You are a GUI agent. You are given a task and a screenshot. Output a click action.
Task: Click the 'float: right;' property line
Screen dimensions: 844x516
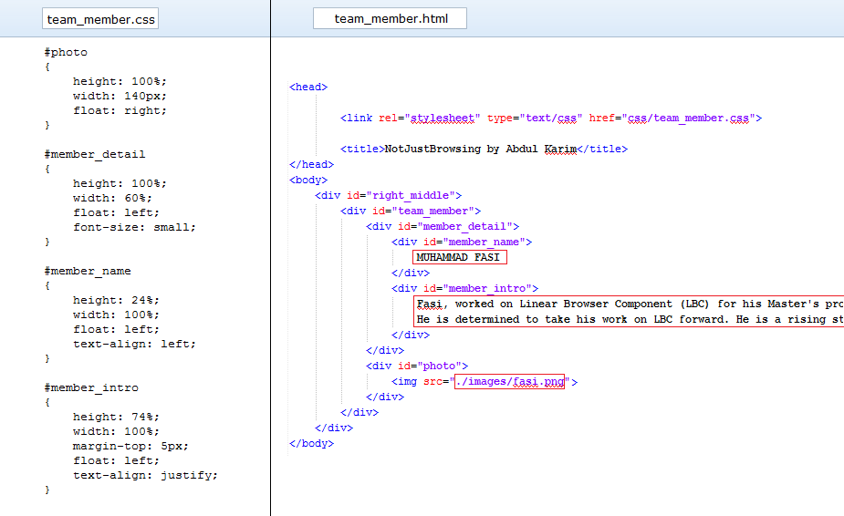[120, 110]
